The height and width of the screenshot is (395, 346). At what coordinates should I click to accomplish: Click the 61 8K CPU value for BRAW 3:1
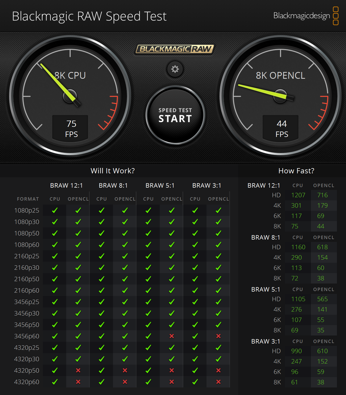(x=294, y=382)
